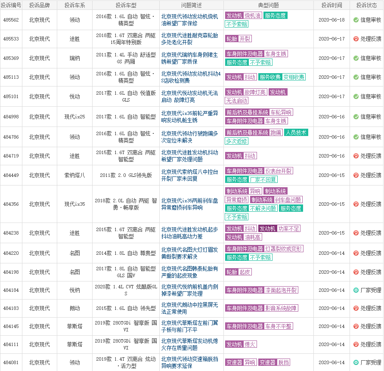This screenshot has width=384, height=371.
Task: Click green status icon in row 485113
Action: point(356,77)
